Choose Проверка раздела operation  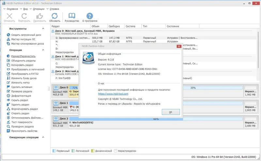tap(20, 91)
